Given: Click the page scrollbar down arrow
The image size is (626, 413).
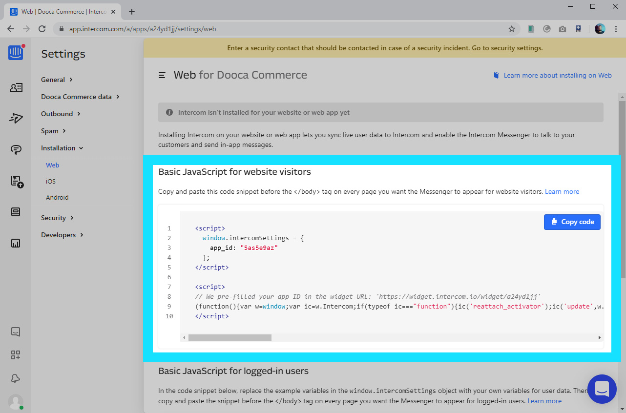Looking at the screenshot, I should coord(622,409).
